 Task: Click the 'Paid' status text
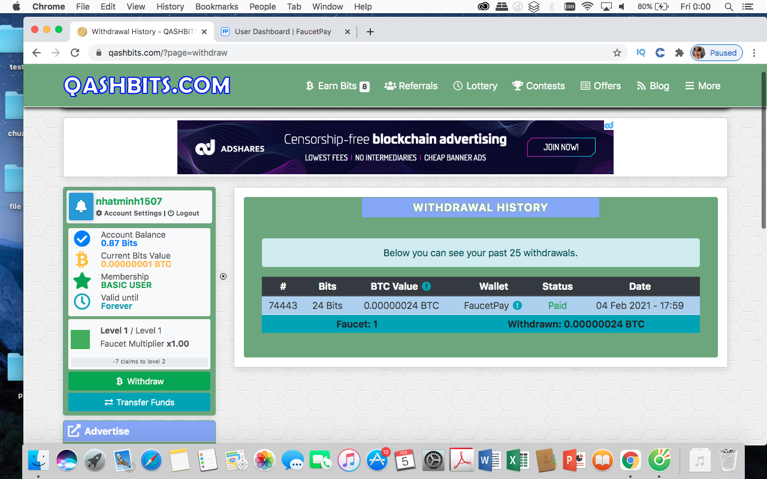tap(557, 305)
